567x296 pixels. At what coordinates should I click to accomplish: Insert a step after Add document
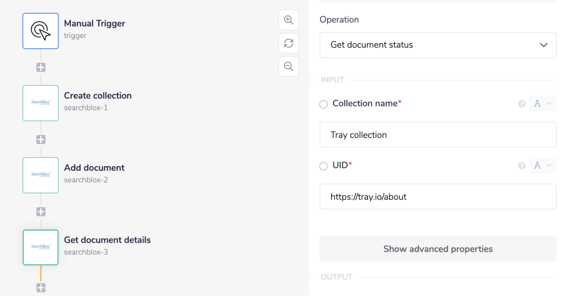click(x=41, y=212)
